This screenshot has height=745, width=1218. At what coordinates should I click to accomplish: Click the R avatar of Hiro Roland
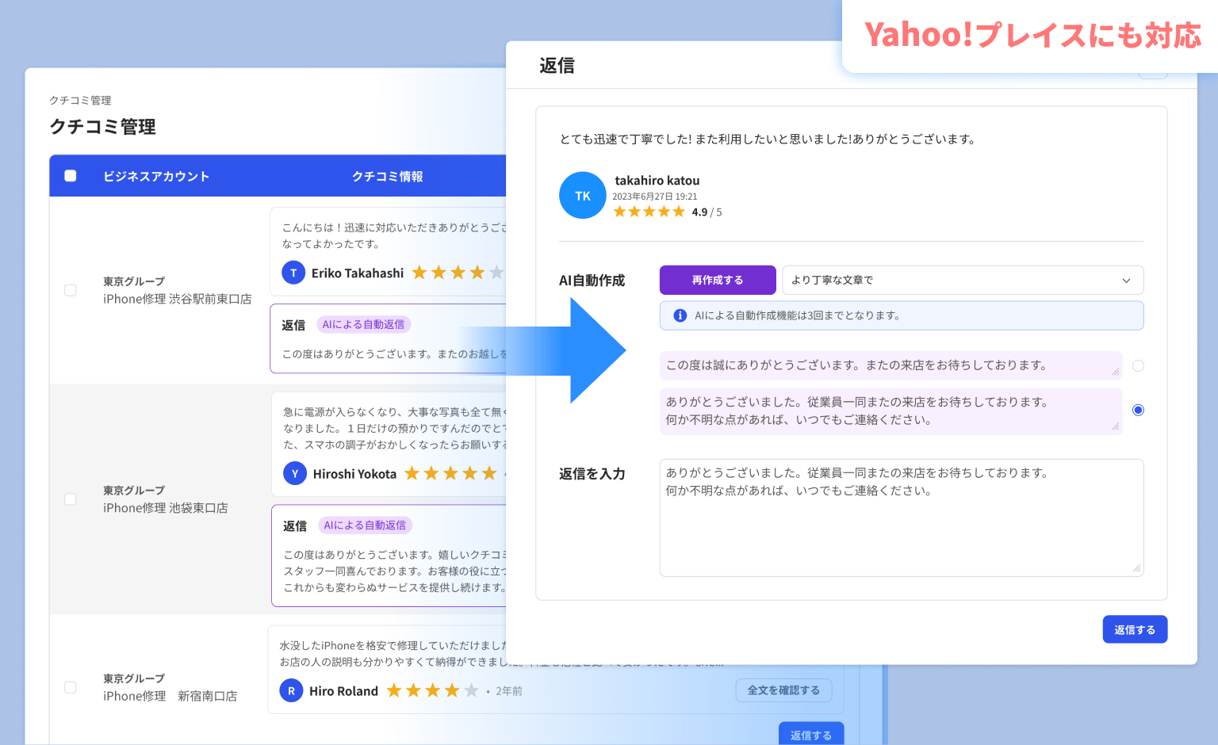[x=291, y=691]
